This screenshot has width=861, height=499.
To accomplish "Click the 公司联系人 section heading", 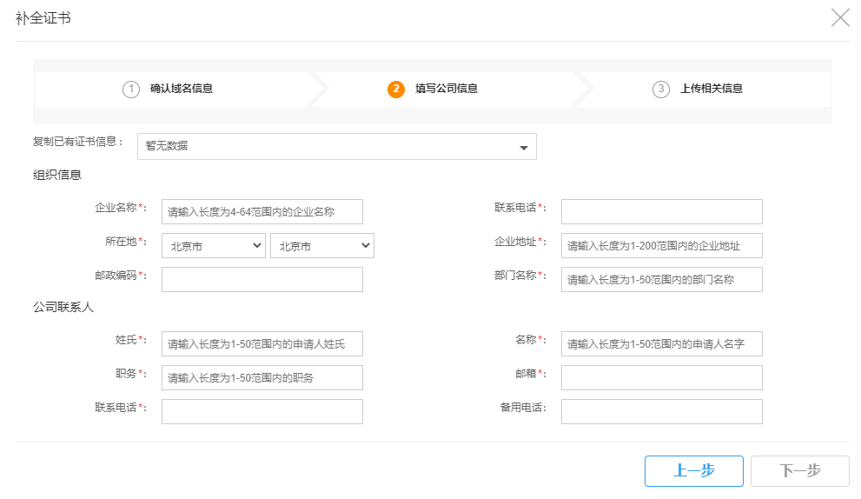I will [x=63, y=307].
